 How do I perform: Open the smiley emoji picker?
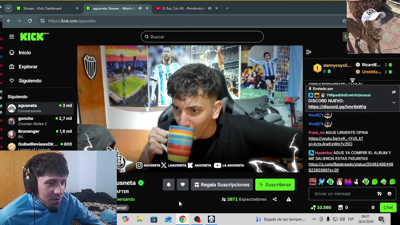click(x=389, y=194)
